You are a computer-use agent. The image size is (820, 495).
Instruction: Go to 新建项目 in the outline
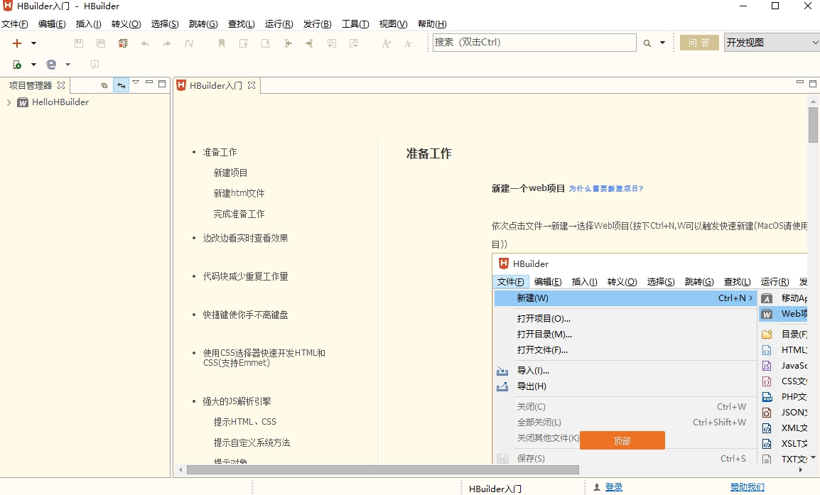click(x=231, y=173)
